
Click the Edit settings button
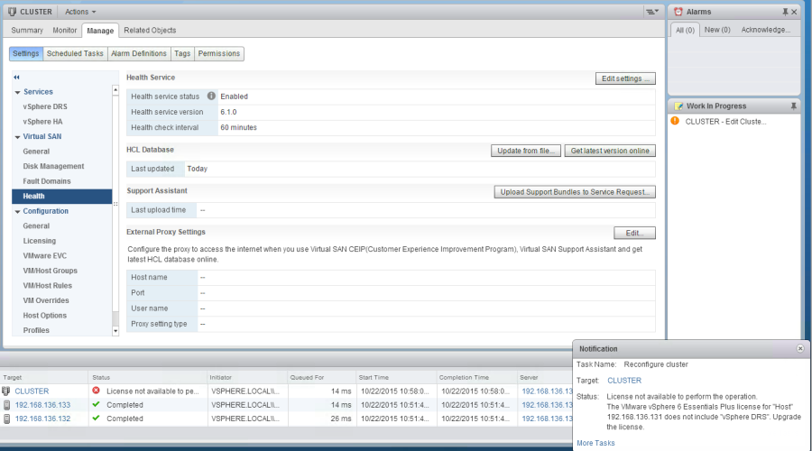pos(625,78)
